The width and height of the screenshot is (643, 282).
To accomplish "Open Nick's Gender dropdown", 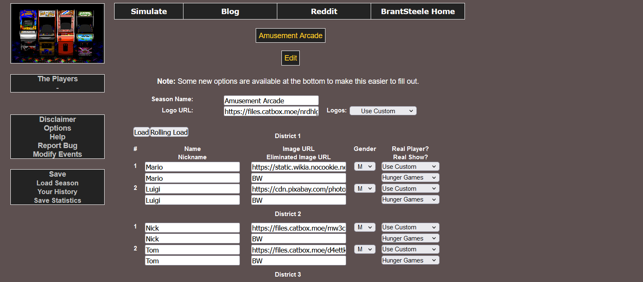I will pyautogui.click(x=365, y=227).
